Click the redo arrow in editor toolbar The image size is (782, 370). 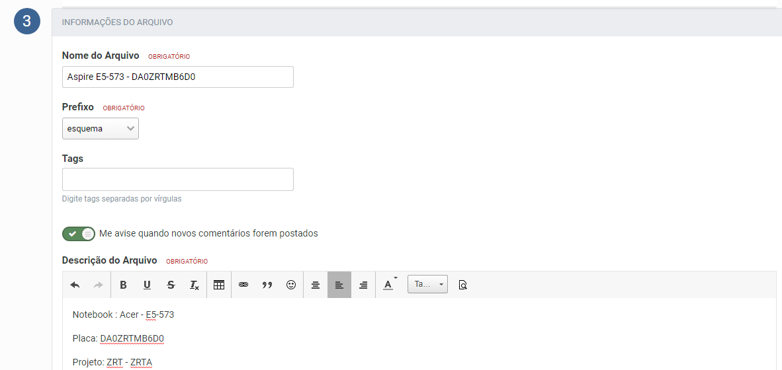point(99,285)
